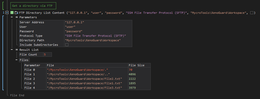Click the Parameters list icon
Viewport: 260px width, 99px height.
(16, 17)
